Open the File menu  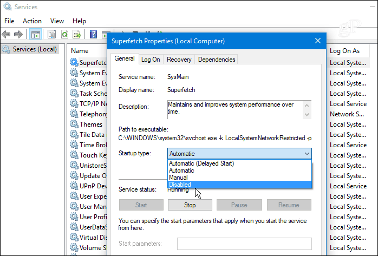coord(9,21)
